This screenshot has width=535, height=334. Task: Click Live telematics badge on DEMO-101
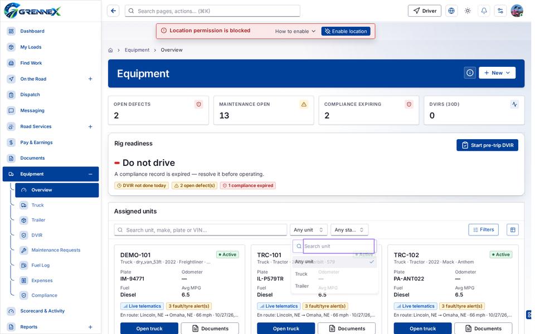(142, 306)
